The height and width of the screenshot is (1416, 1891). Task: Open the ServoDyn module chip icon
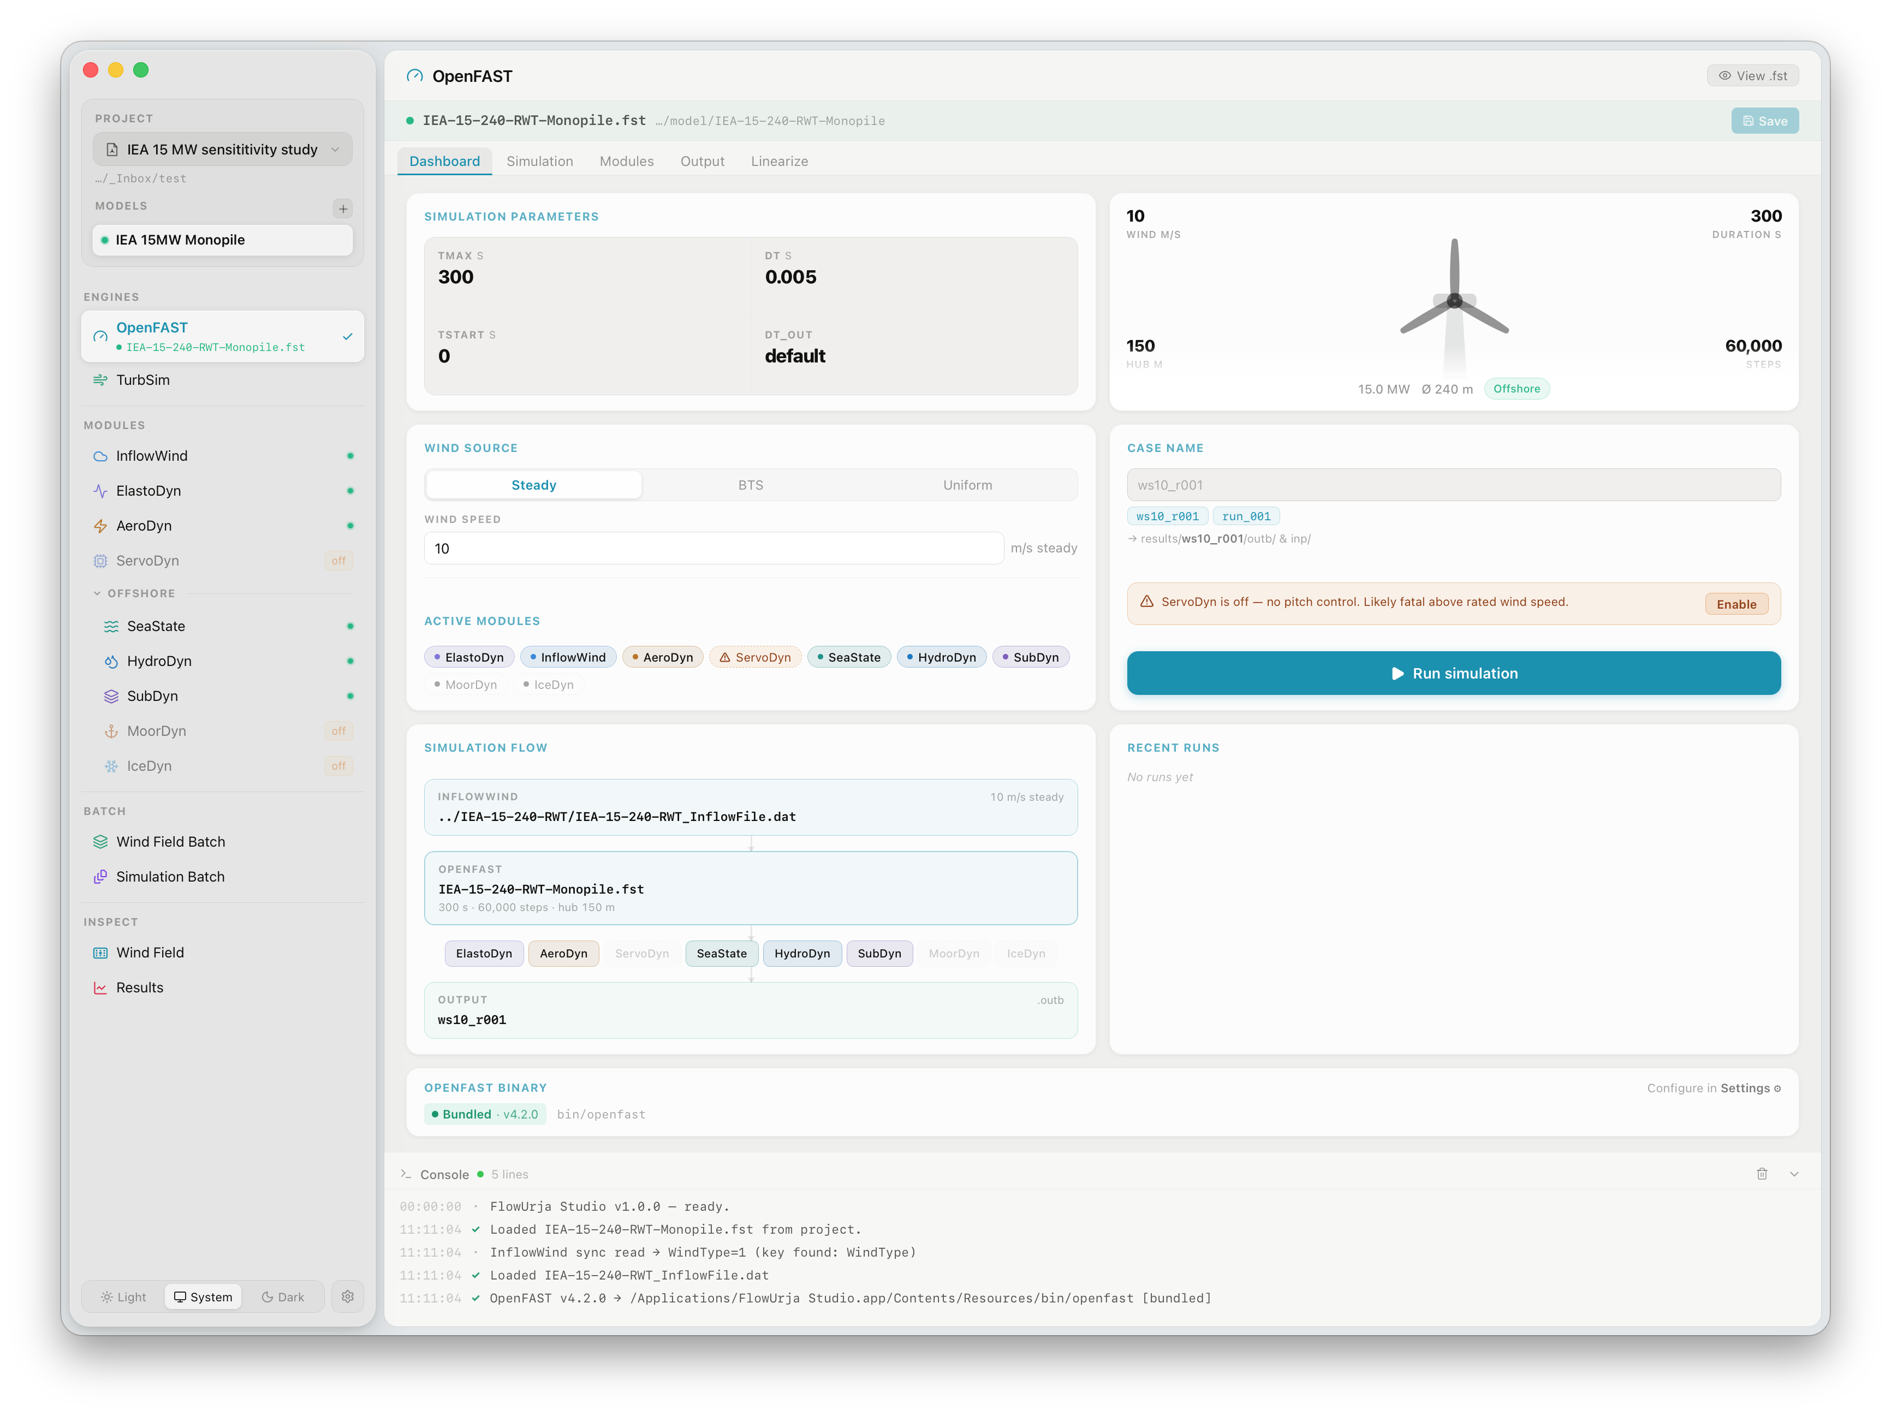coord(100,562)
